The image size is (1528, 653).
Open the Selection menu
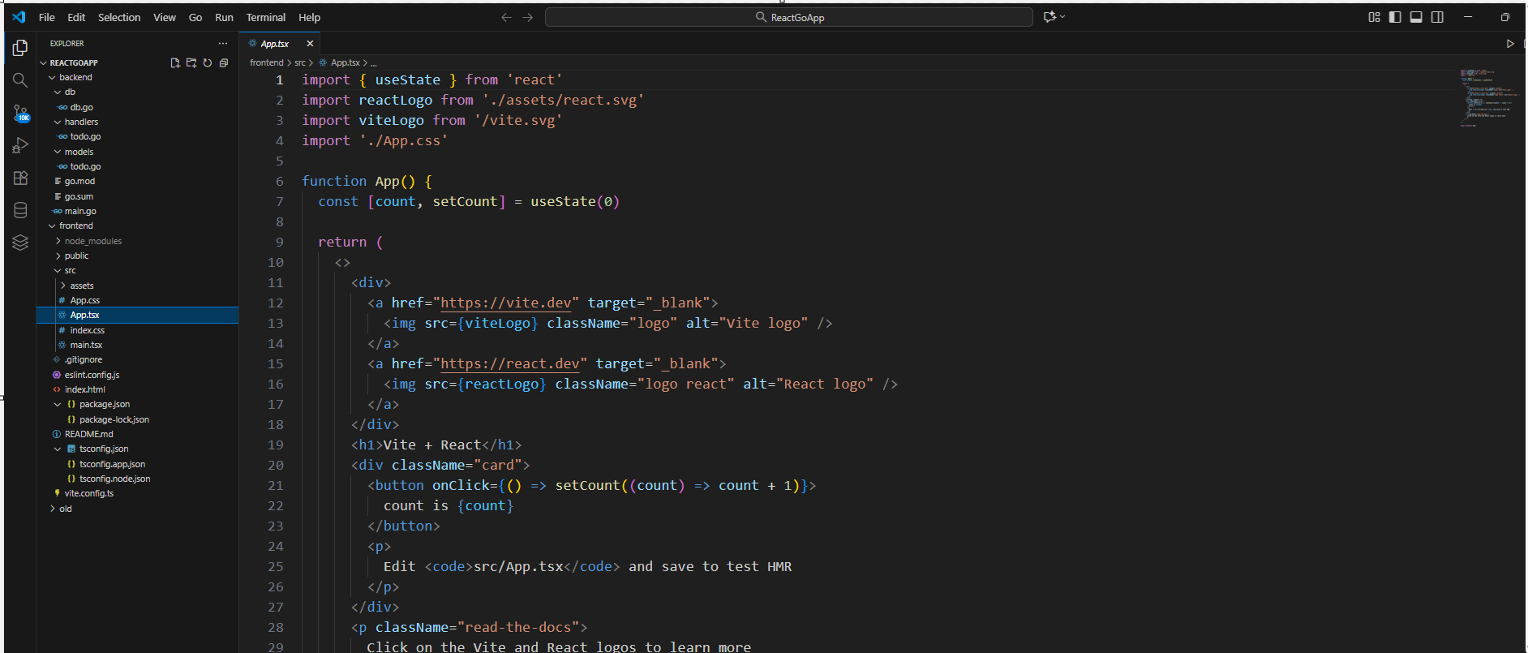[x=119, y=17]
